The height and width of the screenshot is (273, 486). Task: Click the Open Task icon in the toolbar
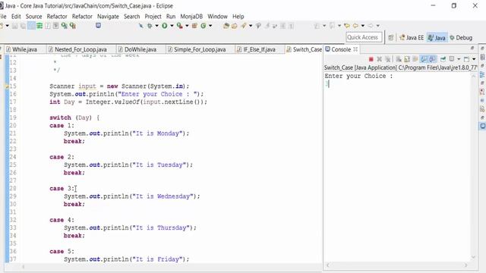[235, 26]
